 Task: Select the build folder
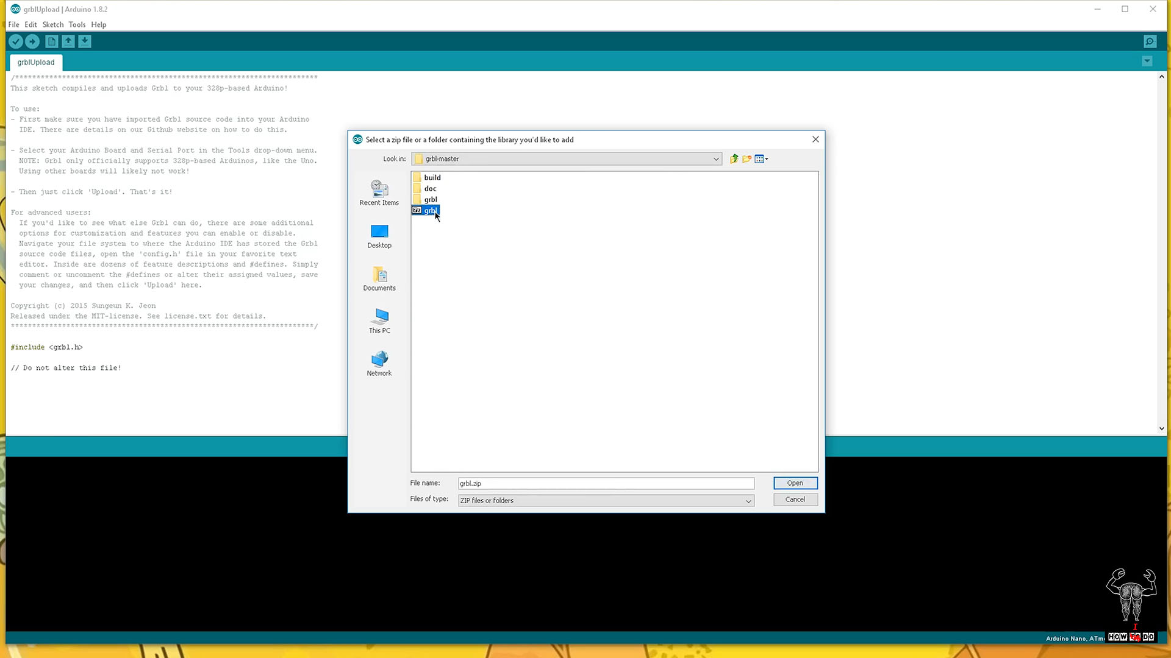pyautogui.click(x=431, y=177)
